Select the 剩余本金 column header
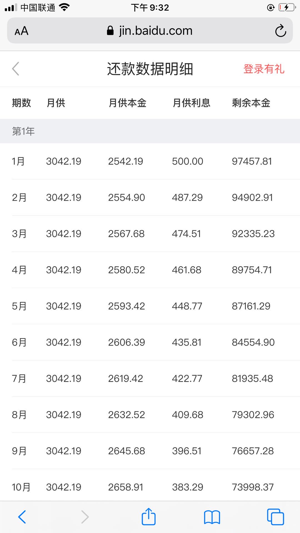Image resolution: width=300 pixels, height=533 pixels. (x=251, y=103)
